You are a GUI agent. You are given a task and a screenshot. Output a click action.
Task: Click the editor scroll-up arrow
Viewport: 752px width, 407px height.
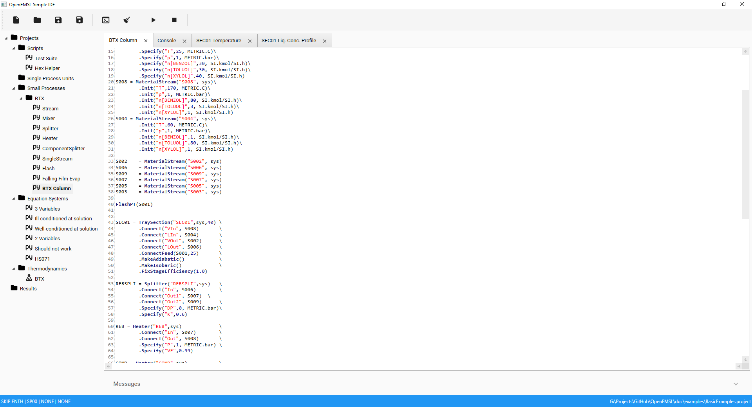[745, 52]
